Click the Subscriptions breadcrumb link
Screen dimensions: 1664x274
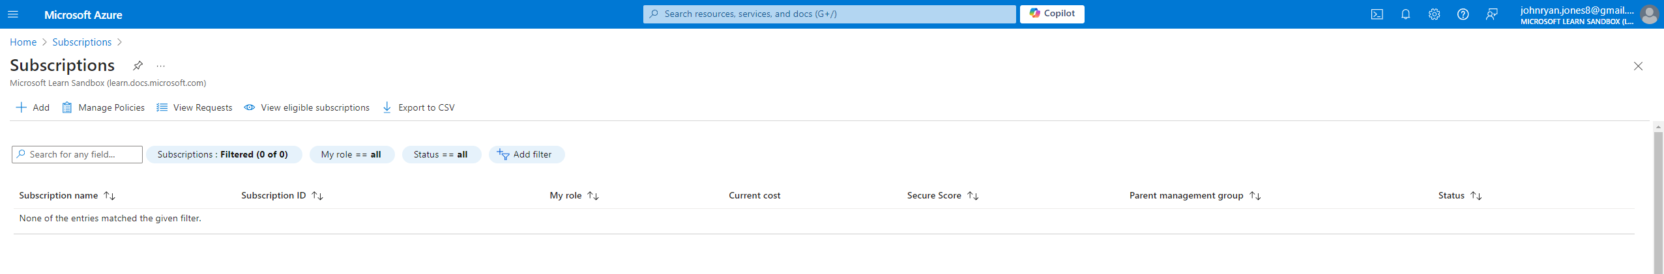coord(81,42)
